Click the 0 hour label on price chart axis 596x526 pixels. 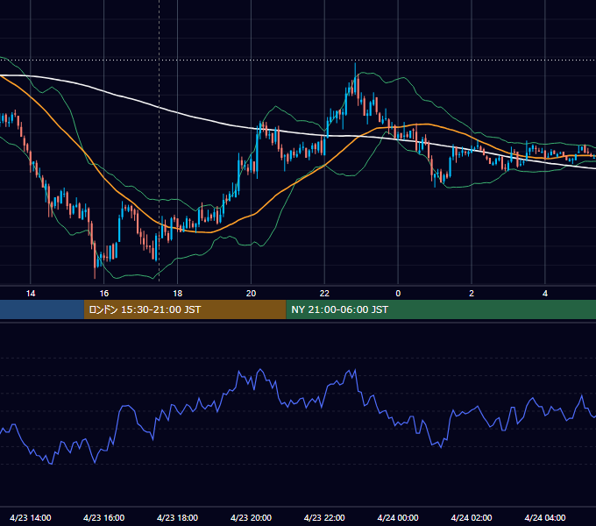click(398, 294)
